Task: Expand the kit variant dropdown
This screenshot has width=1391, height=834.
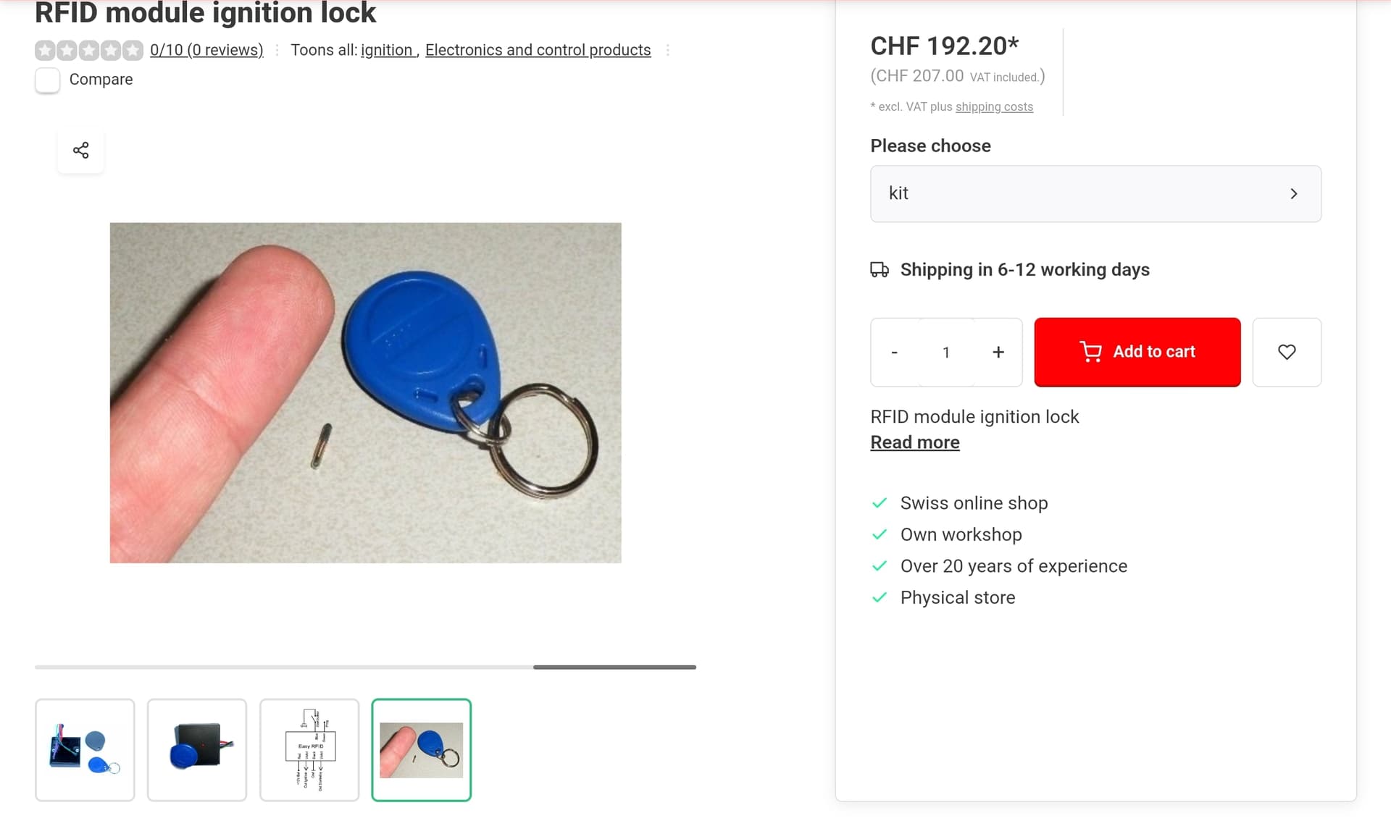Action: (x=1095, y=193)
